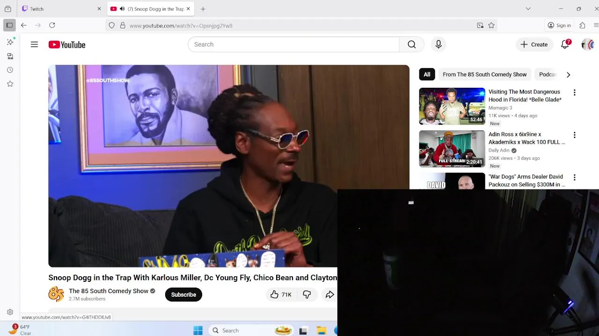The height and width of the screenshot is (336, 599).
Task: Like the video with 71K likes
Action: tap(280, 294)
